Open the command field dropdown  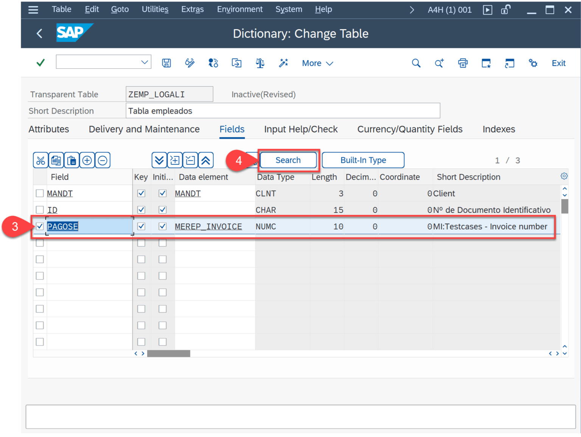[144, 62]
